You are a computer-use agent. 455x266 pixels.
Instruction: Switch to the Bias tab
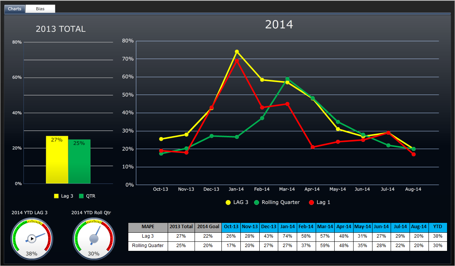point(40,8)
